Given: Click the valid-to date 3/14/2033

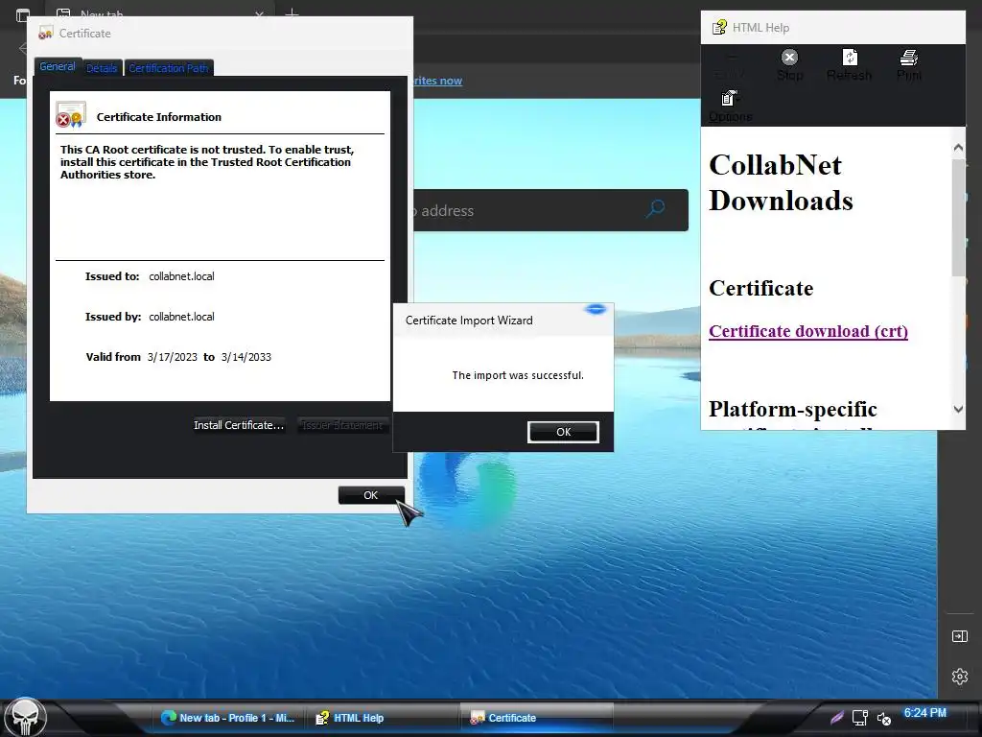Looking at the screenshot, I should [246, 357].
